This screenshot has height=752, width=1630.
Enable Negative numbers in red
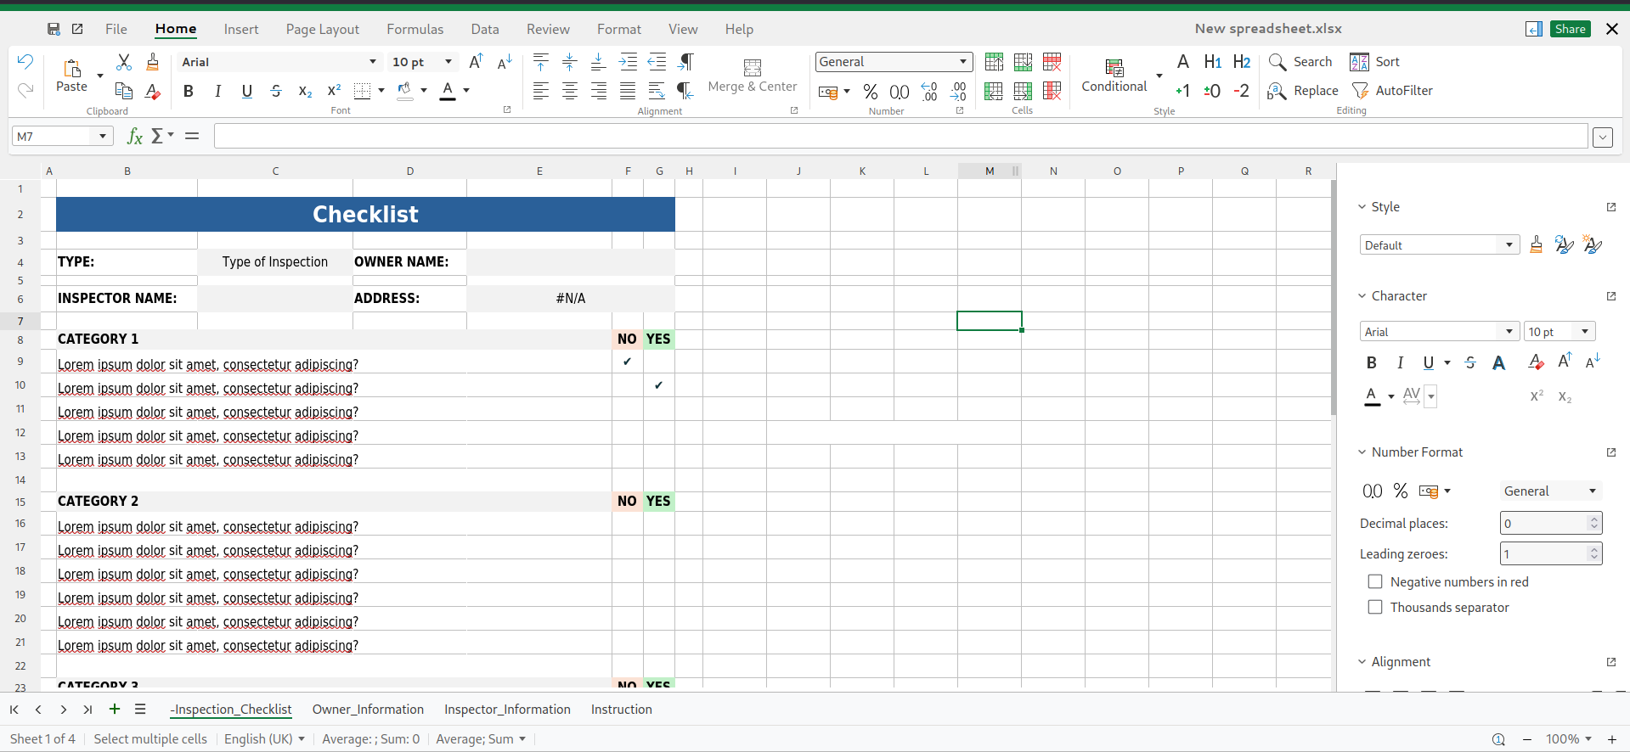(x=1375, y=582)
